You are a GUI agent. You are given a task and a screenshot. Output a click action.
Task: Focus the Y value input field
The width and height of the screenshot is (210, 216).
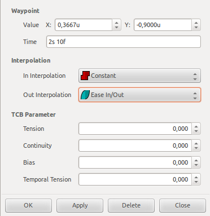point(163,25)
